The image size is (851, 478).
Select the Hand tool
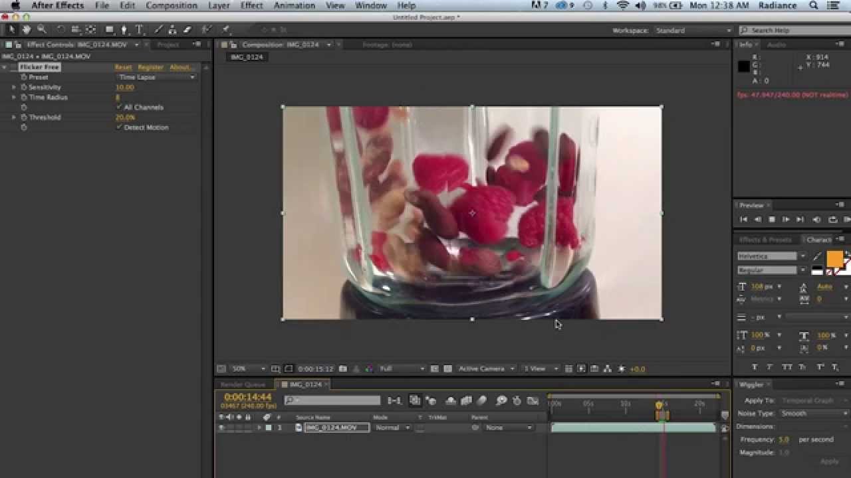coord(27,30)
